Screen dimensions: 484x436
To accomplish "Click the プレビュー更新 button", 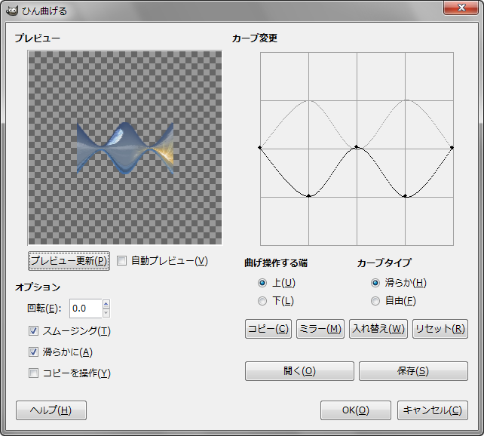I will 69,261.
